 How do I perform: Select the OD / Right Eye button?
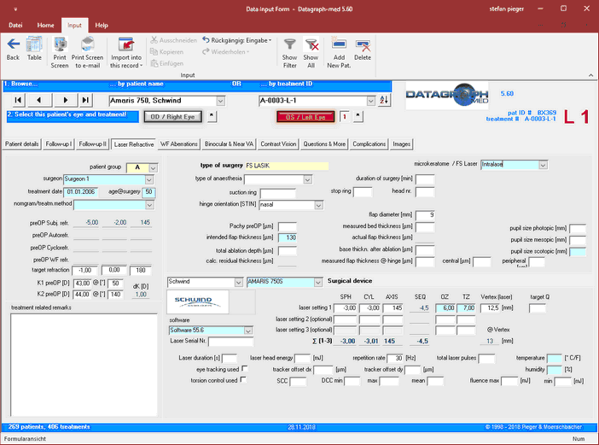173,116
